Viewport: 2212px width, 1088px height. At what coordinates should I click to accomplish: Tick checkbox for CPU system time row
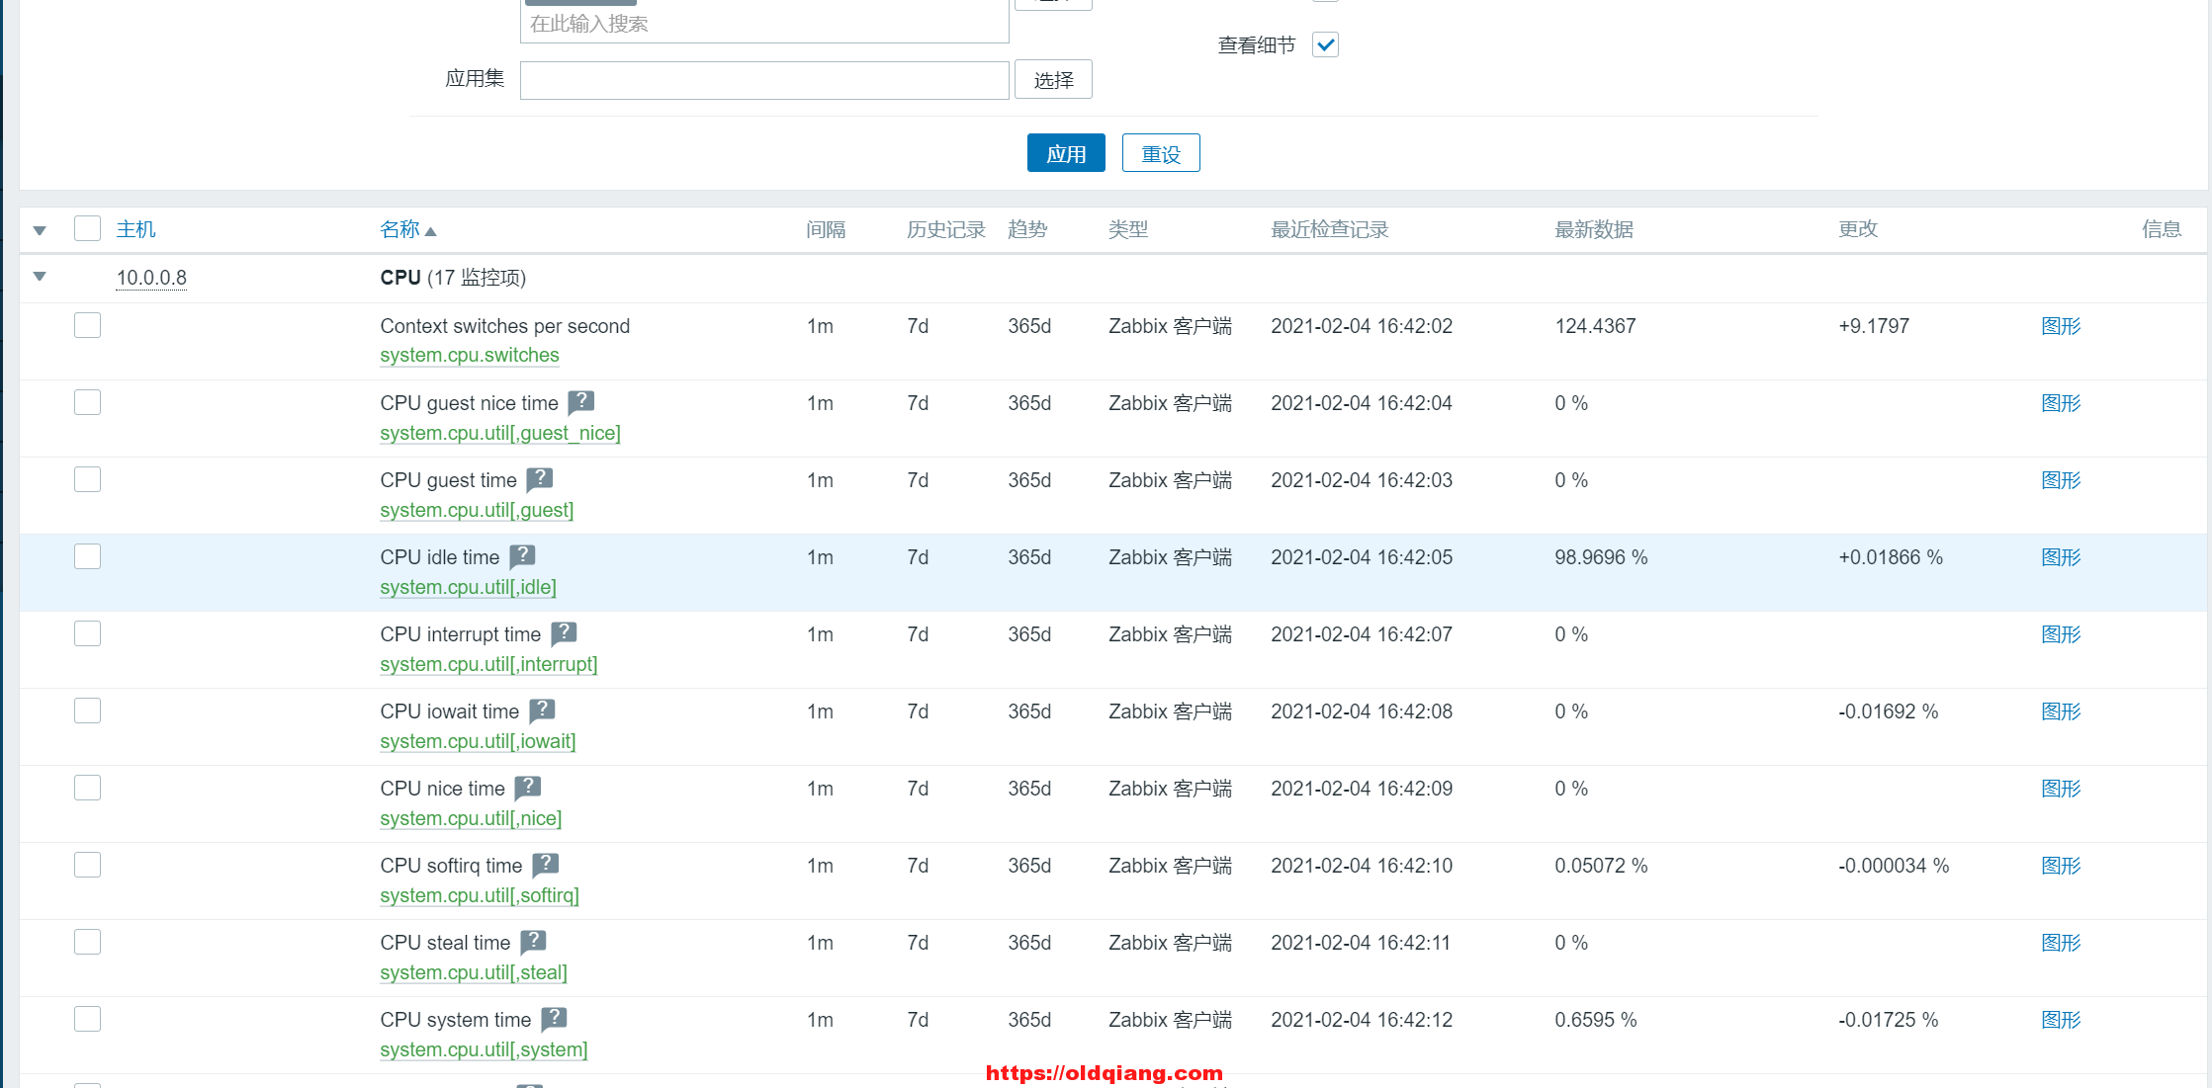(87, 1019)
